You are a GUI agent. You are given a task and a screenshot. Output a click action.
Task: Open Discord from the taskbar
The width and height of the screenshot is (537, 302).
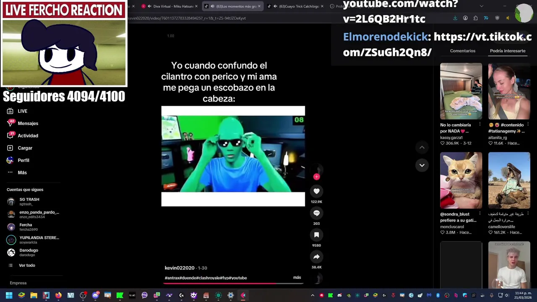click(x=95, y=295)
